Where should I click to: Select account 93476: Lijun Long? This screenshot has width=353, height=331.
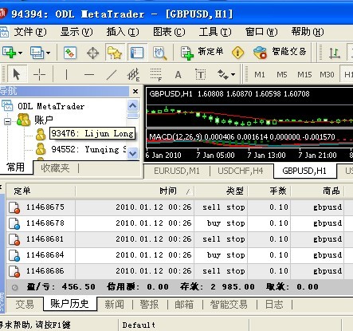click(92, 133)
